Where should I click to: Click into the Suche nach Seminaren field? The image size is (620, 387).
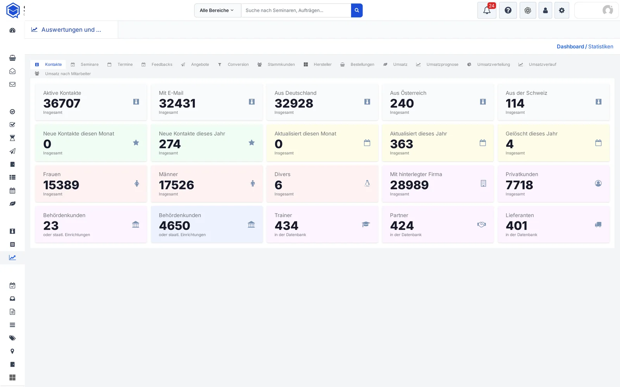(x=296, y=10)
